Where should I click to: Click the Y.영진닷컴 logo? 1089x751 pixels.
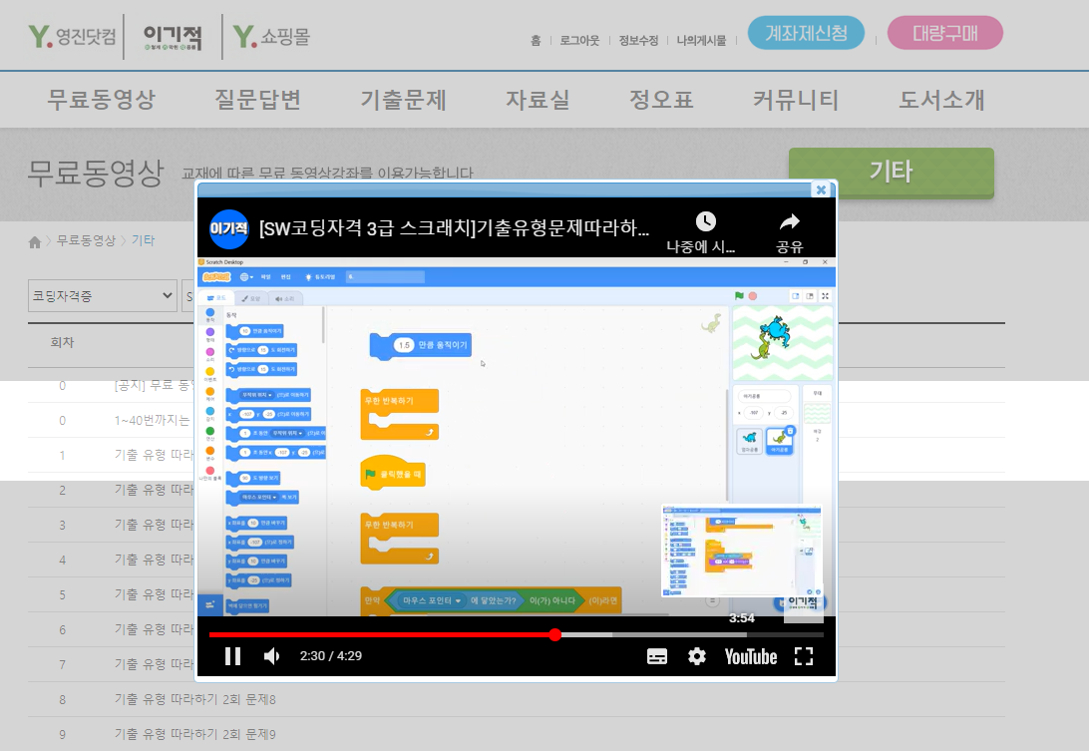coord(72,36)
